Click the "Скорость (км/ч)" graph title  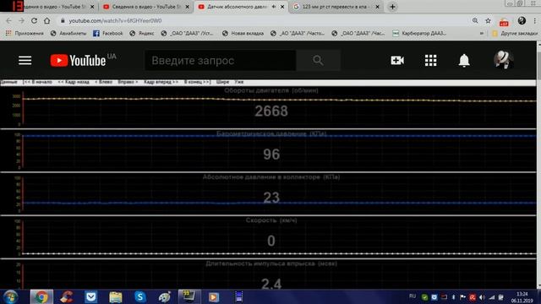click(271, 220)
